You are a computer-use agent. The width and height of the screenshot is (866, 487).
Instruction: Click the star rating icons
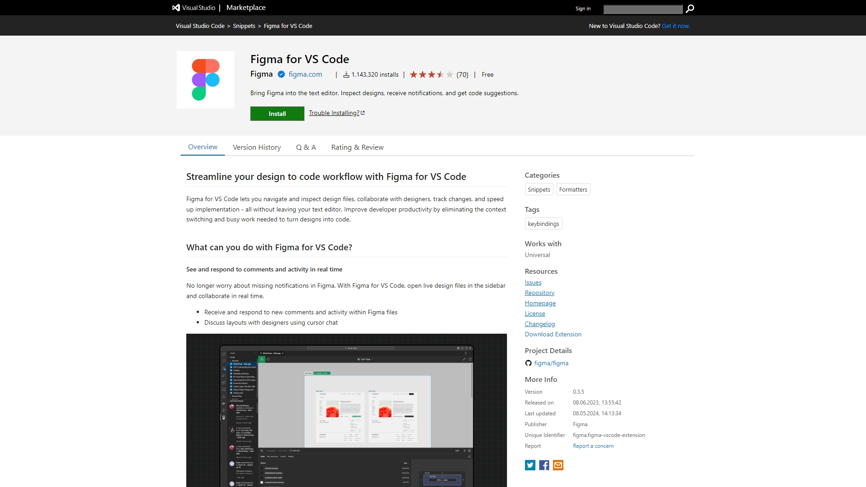tap(431, 75)
